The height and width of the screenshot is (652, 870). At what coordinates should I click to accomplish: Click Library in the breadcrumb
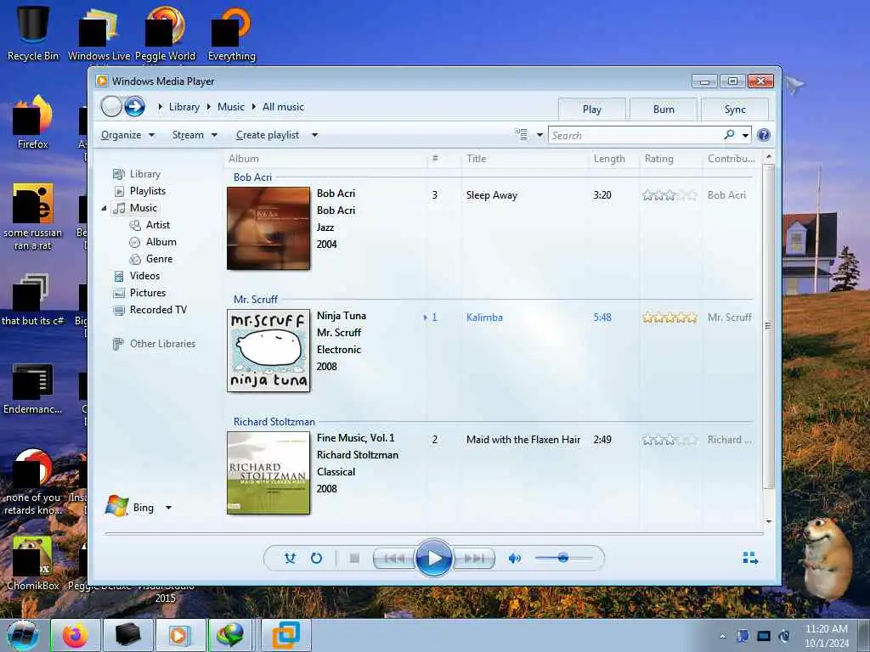pos(184,107)
